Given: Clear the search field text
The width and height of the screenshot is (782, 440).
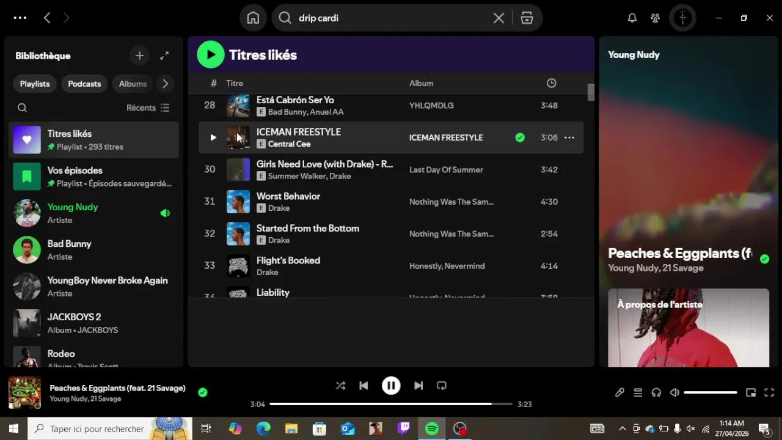Looking at the screenshot, I should [499, 18].
